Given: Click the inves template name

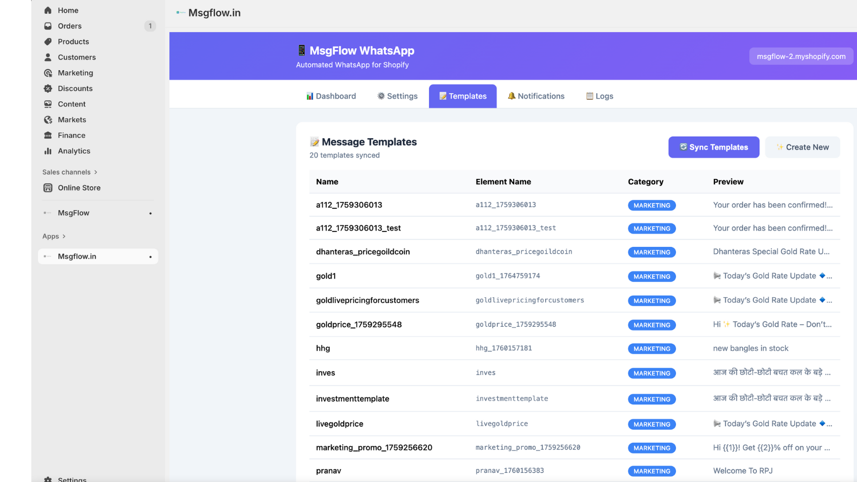Looking at the screenshot, I should point(326,373).
